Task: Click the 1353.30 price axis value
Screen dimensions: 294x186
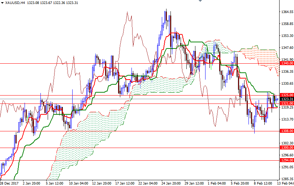Action: (287, 36)
